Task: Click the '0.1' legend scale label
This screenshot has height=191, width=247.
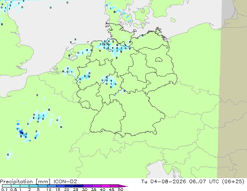Action: click(4, 189)
